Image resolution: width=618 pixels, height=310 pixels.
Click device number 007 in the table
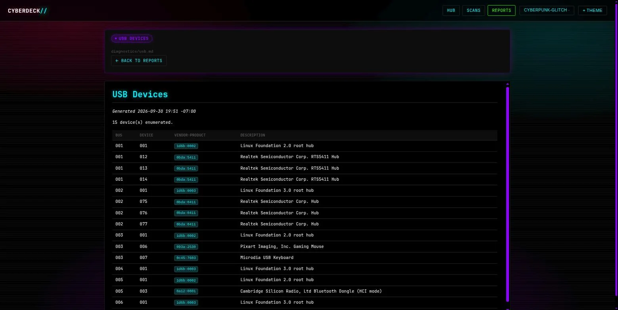(x=143, y=257)
